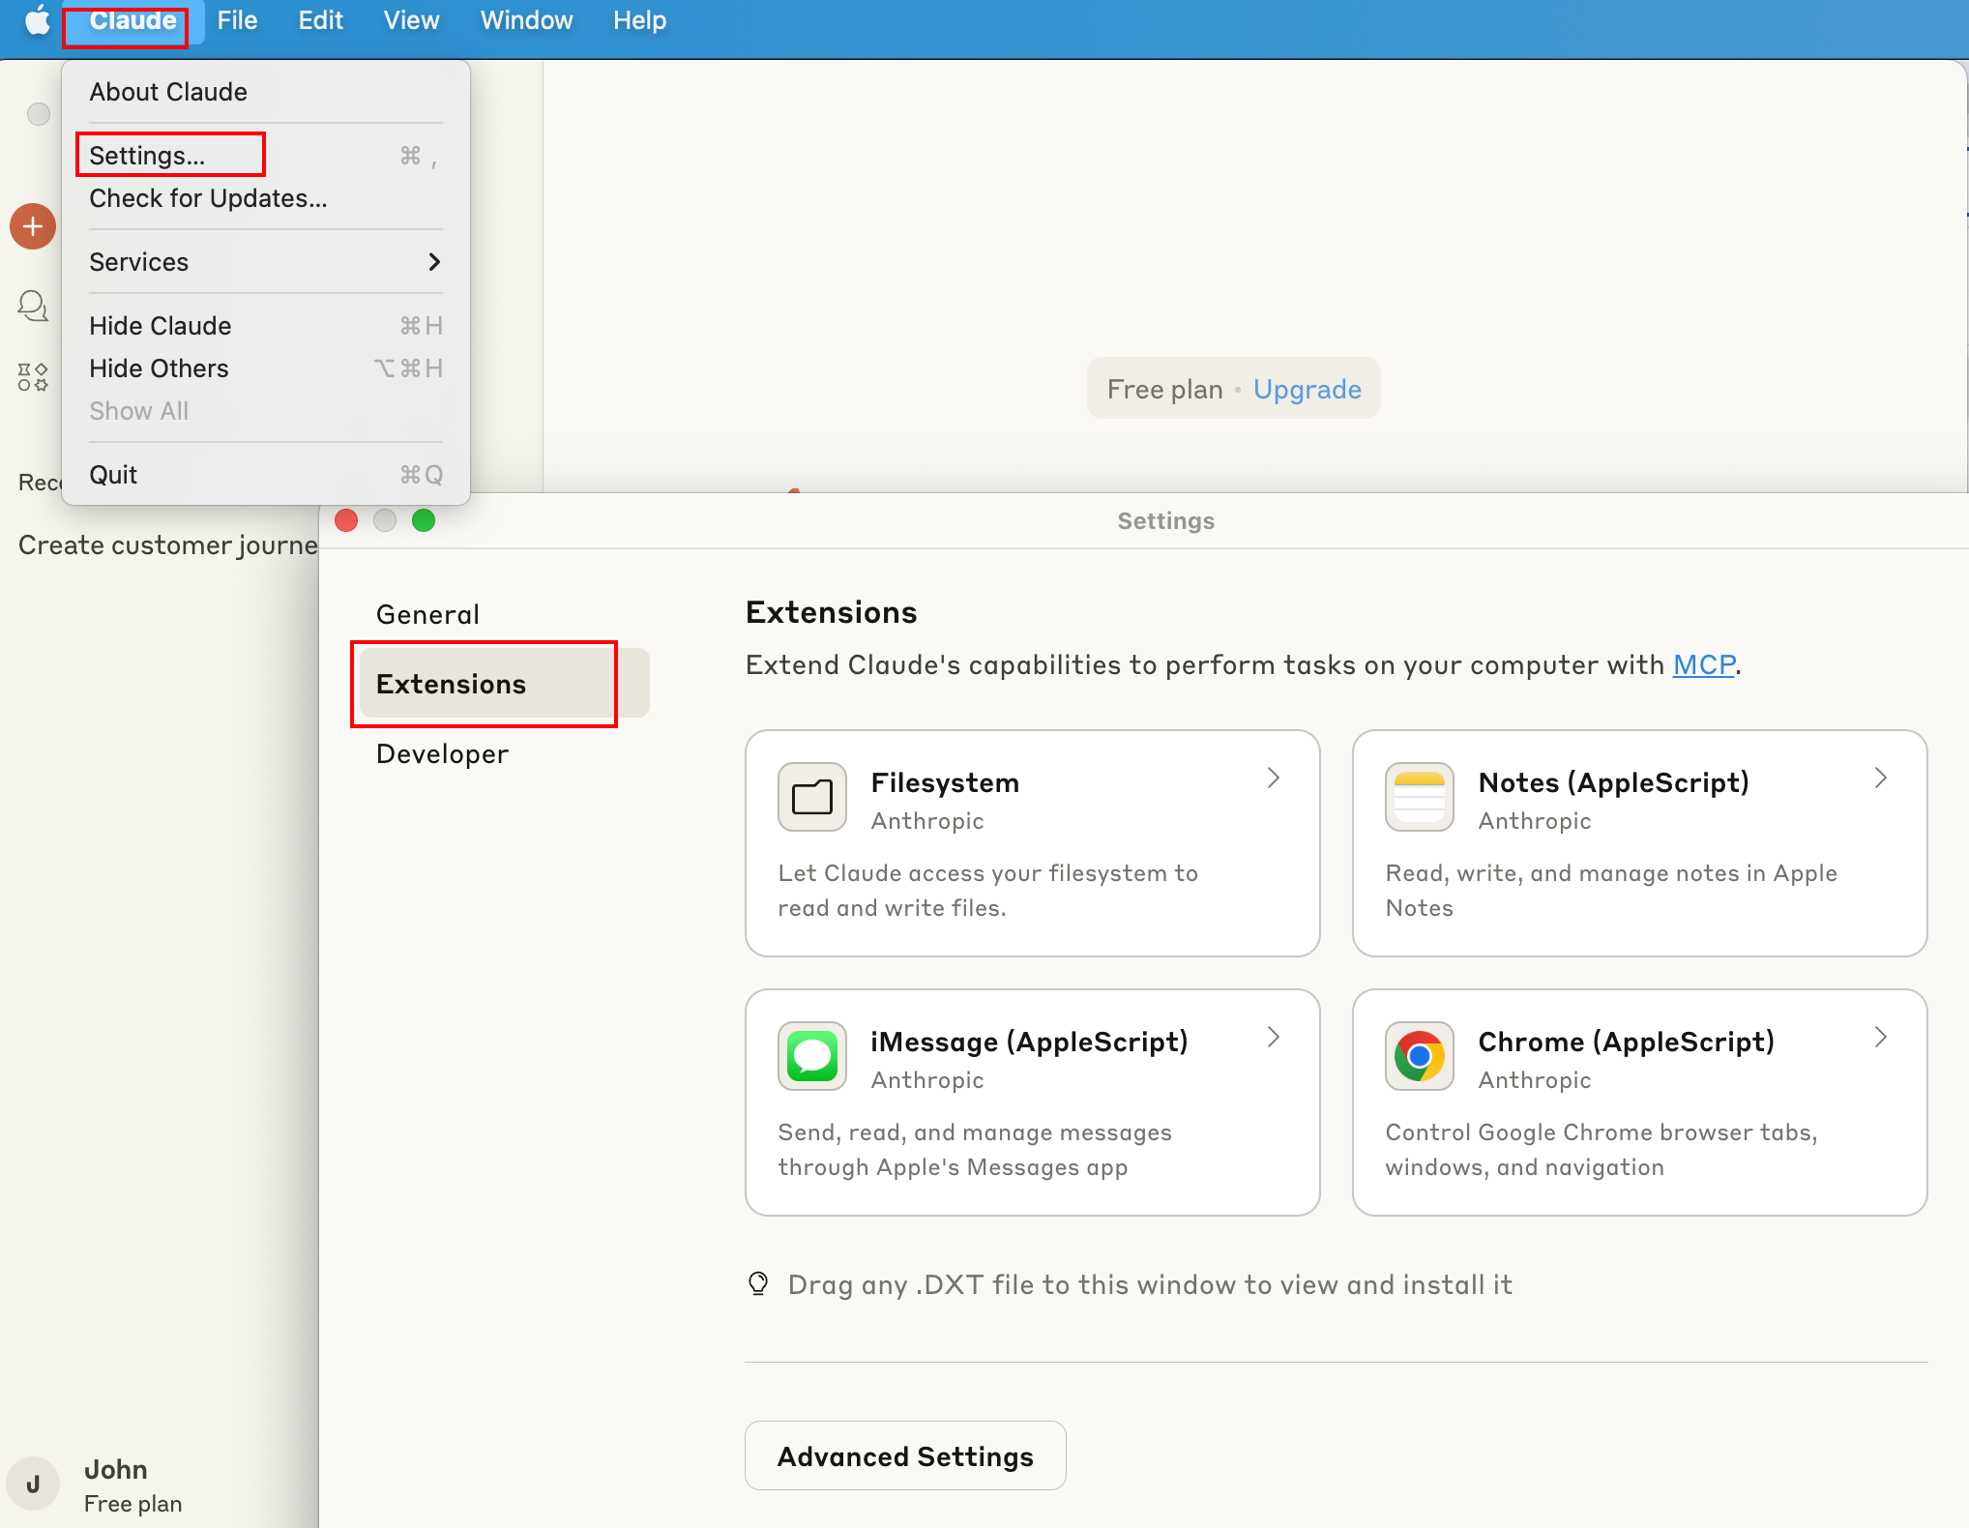Click the Upgrade link in Free plan banner
Image resolution: width=1969 pixels, height=1528 pixels.
click(x=1307, y=388)
